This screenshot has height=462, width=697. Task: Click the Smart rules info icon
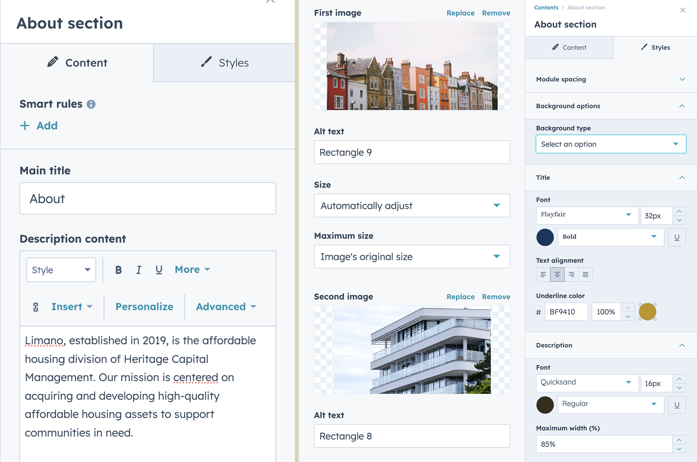point(91,104)
